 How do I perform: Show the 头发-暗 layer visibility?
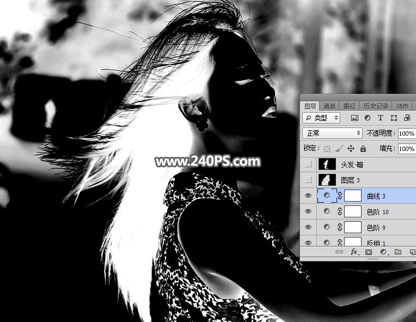coord(308,164)
